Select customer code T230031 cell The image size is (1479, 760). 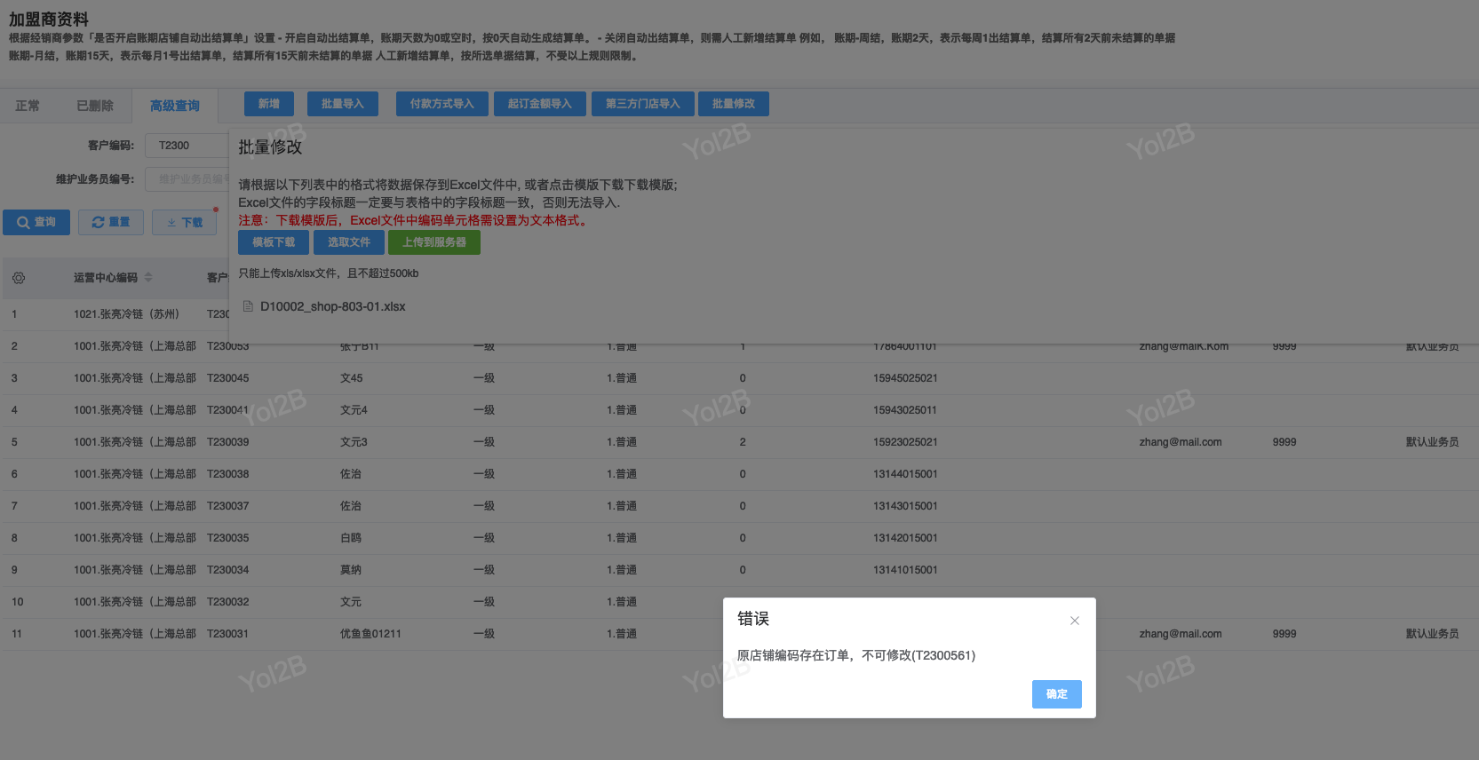pos(228,634)
